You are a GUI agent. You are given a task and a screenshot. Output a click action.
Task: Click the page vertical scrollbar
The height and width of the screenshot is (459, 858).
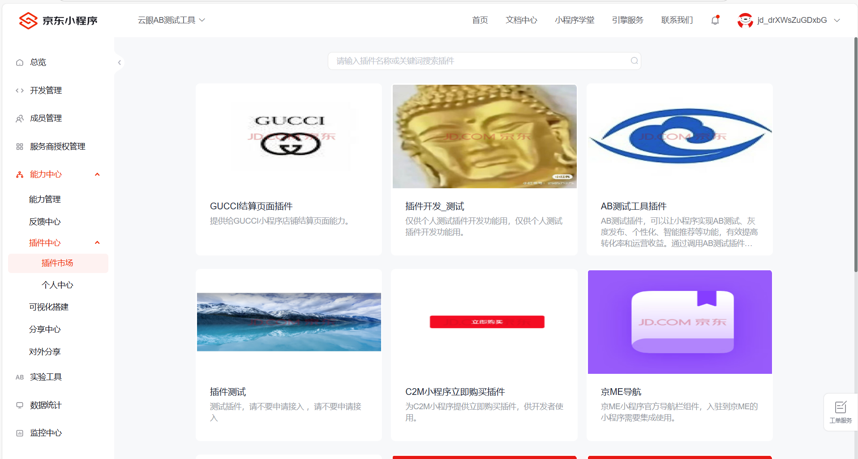(x=855, y=155)
